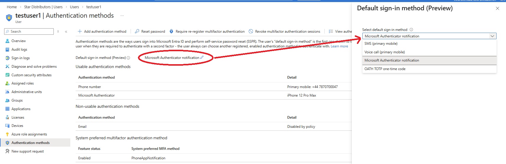This screenshot has width=506, height=164.
Task: Click Require re-register multifactor authentication
Action: click(210, 32)
